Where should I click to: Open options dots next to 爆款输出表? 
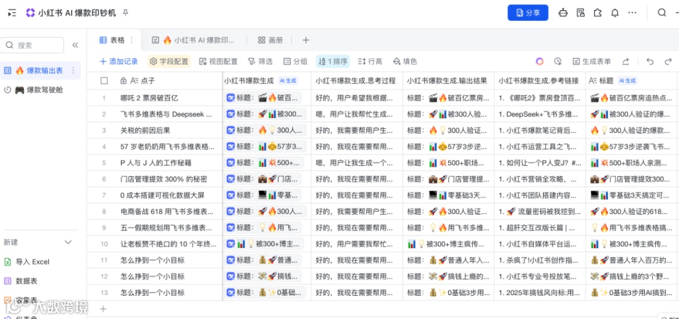point(73,70)
